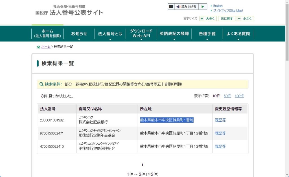The height and width of the screenshot is (177, 289).
Task: Click the vertical page scrollbar
Action: tap(287, 85)
